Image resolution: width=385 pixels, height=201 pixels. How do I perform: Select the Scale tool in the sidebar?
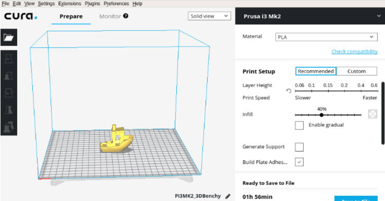[x=9, y=76]
